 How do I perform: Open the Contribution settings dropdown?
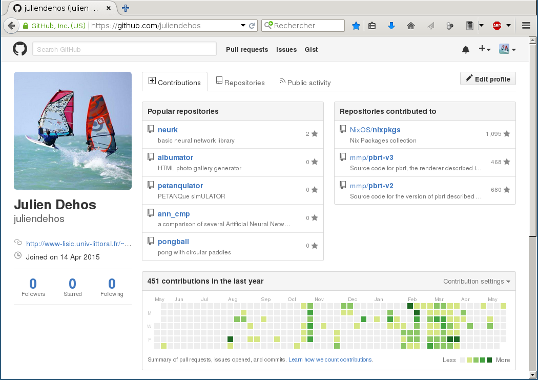pos(477,281)
